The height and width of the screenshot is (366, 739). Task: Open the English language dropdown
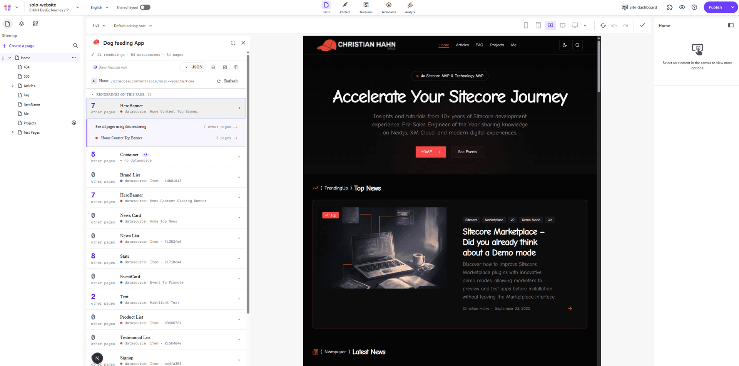pyautogui.click(x=100, y=7)
